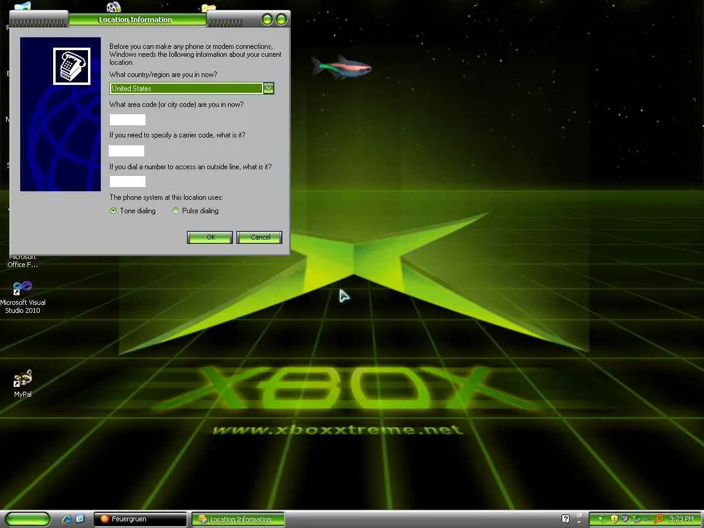
Task: Click the orange magnifier tray icon
Action: coord(659,519)
